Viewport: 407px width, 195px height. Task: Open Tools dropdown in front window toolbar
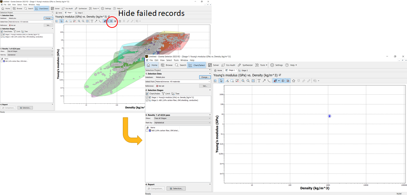click(261, 65)
